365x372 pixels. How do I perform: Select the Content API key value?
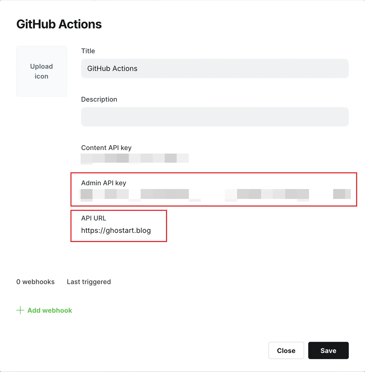(135, 158)
